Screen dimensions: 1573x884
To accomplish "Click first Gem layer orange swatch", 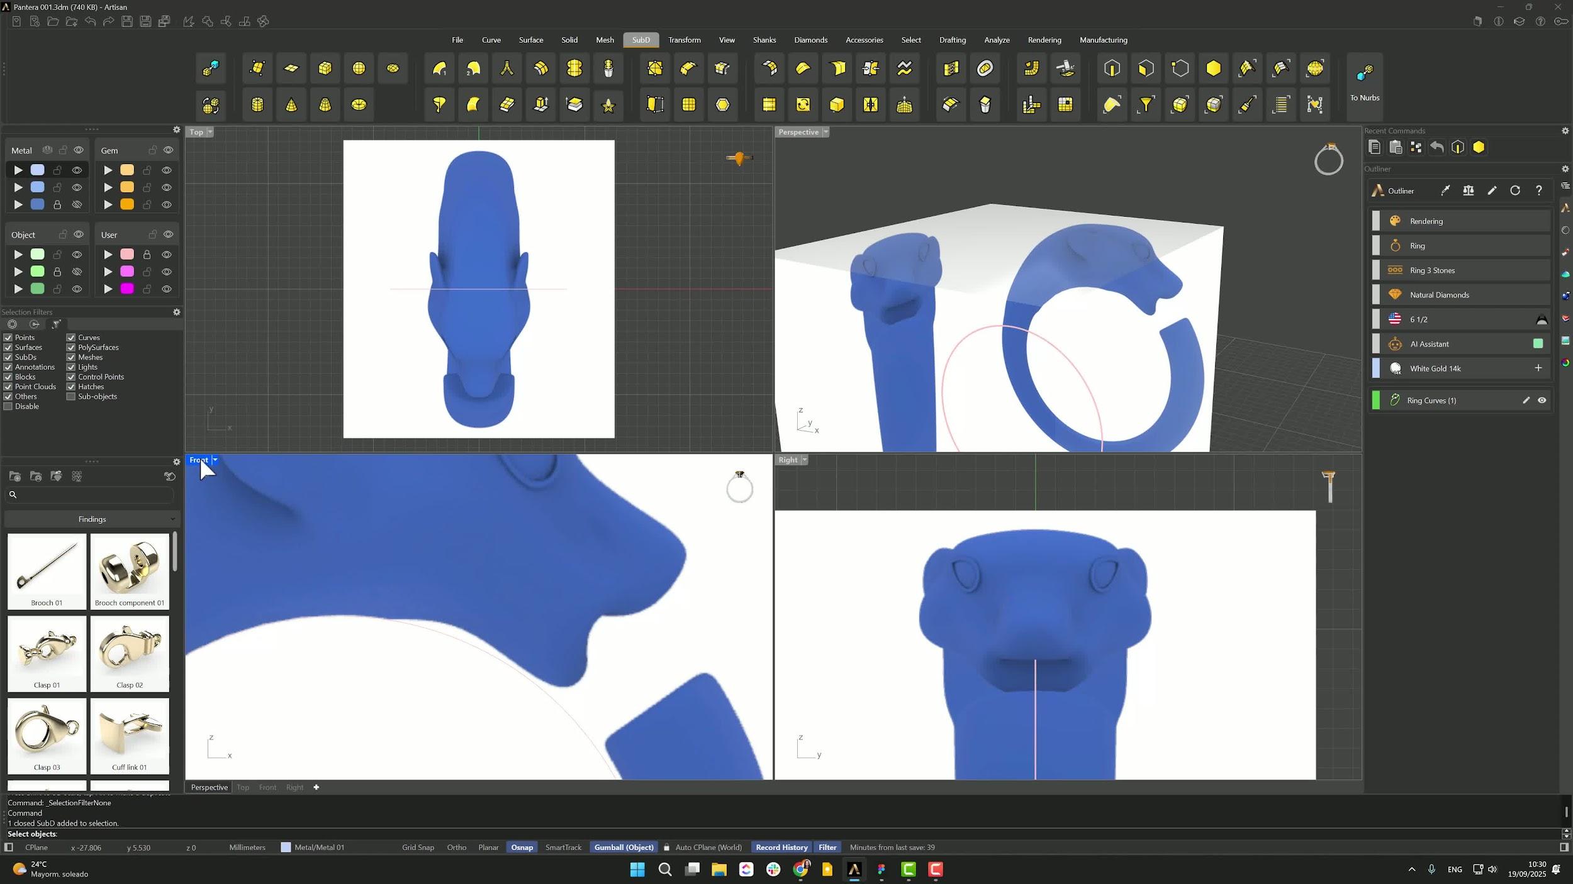I will (127, 170).
